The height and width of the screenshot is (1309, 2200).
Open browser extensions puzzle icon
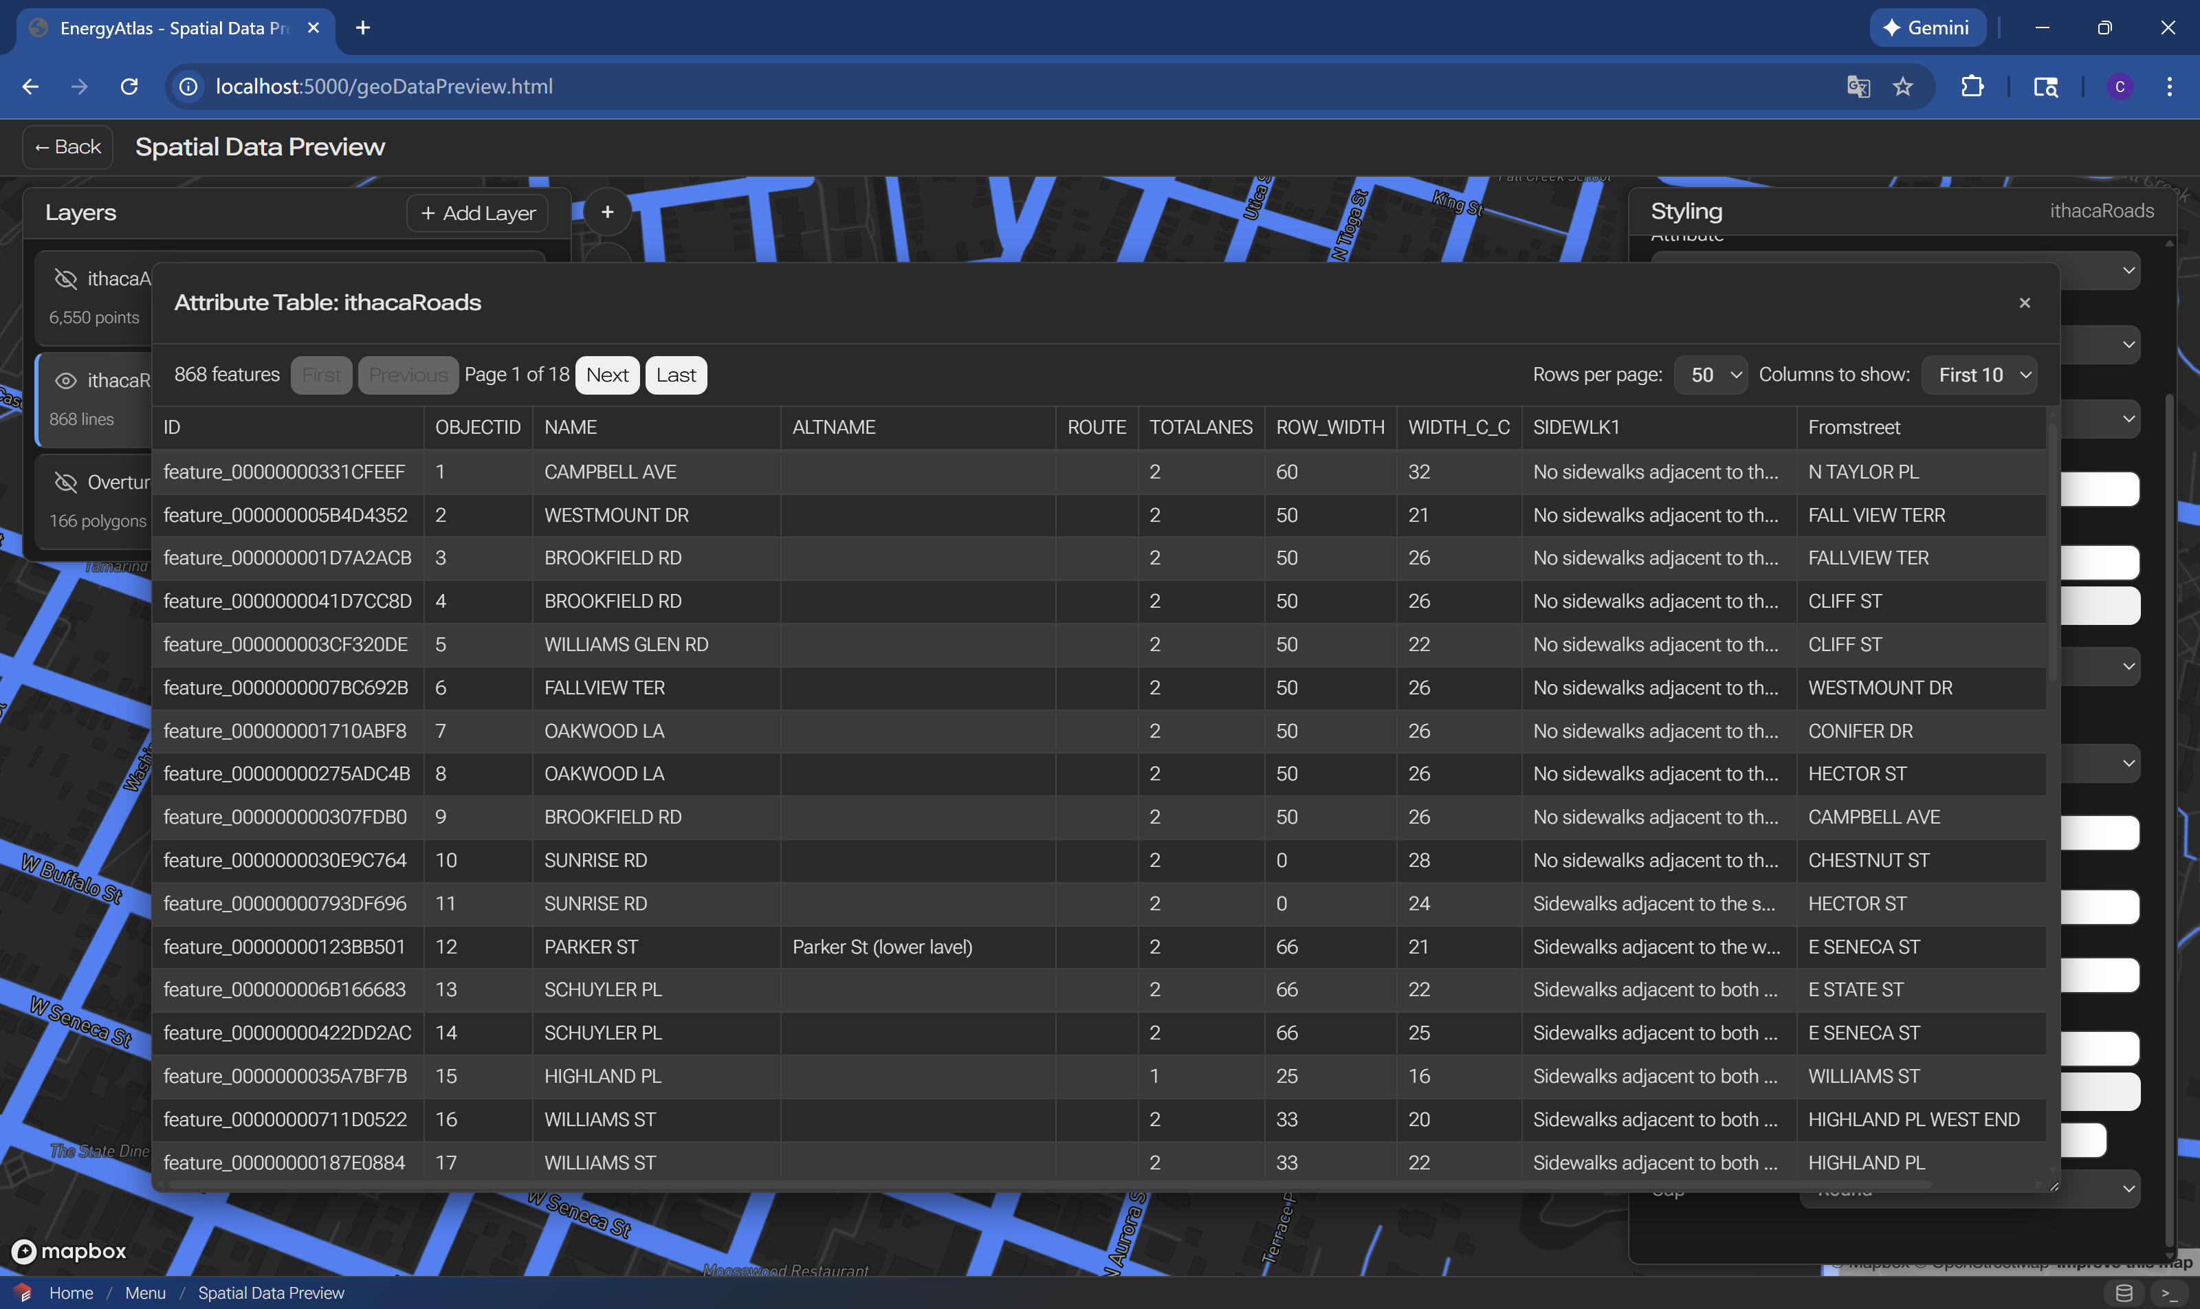(1972, 87)
